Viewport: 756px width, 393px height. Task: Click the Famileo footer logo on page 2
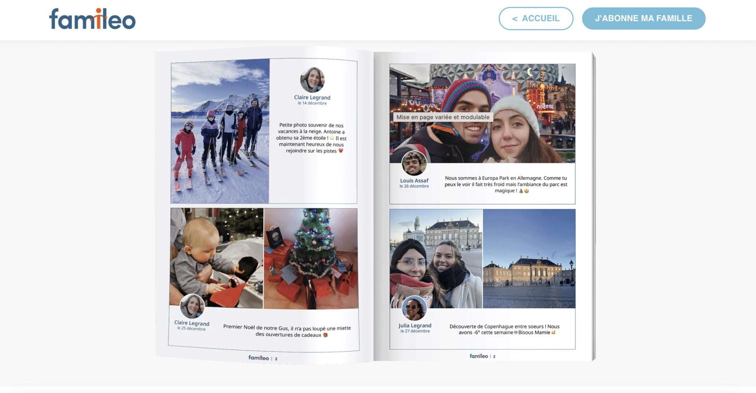(x=258, y=357)
